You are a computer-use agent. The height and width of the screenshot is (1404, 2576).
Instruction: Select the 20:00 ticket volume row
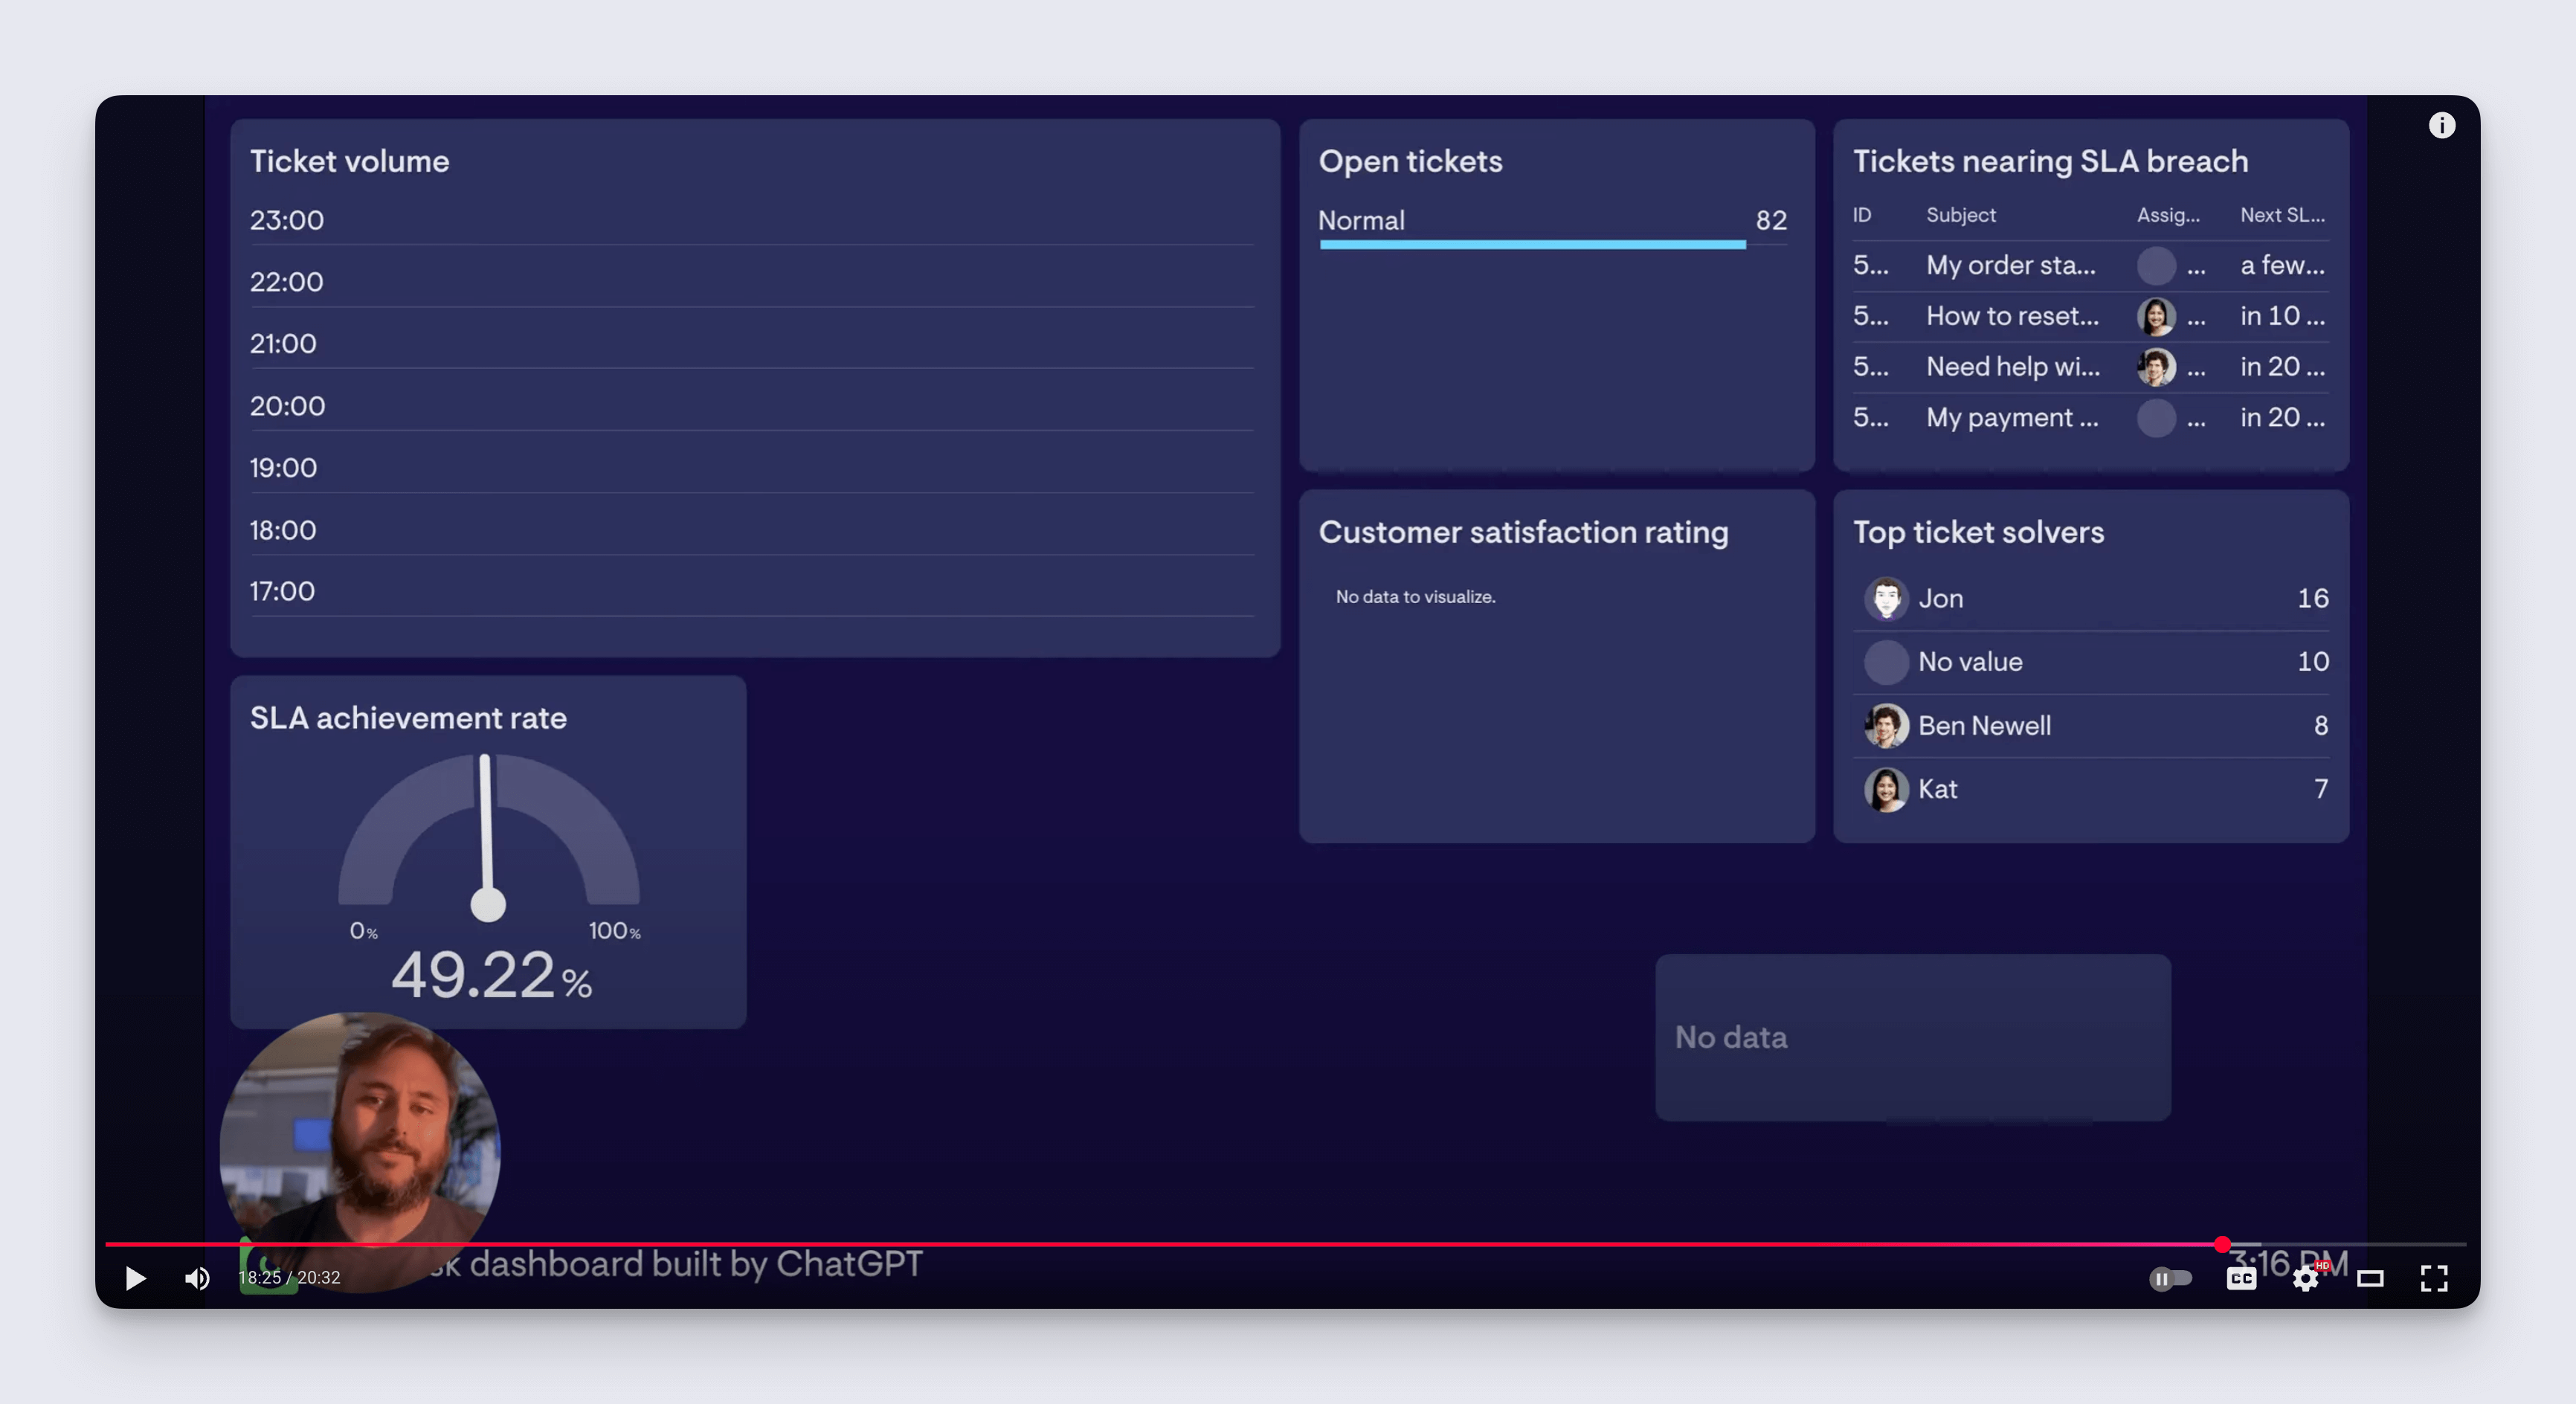pyautogui.click(x=751, y=406)
